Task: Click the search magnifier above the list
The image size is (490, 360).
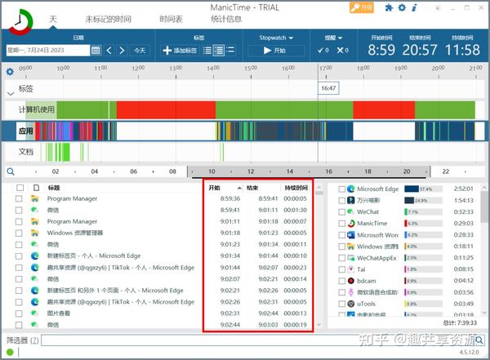Action: 11,171
